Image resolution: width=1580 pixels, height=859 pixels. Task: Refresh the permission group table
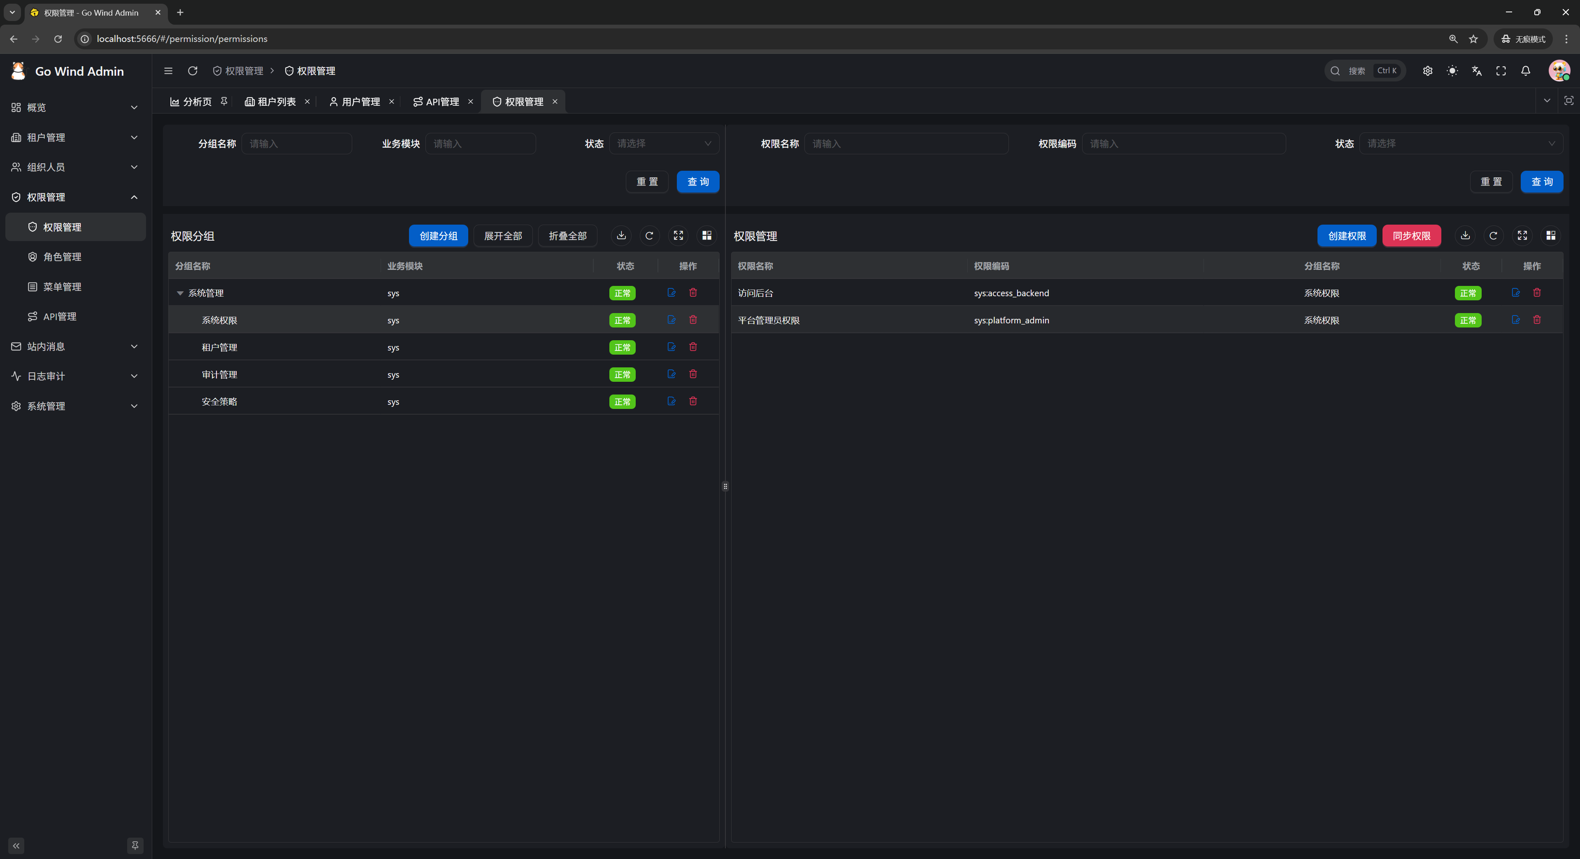[650, 236]
